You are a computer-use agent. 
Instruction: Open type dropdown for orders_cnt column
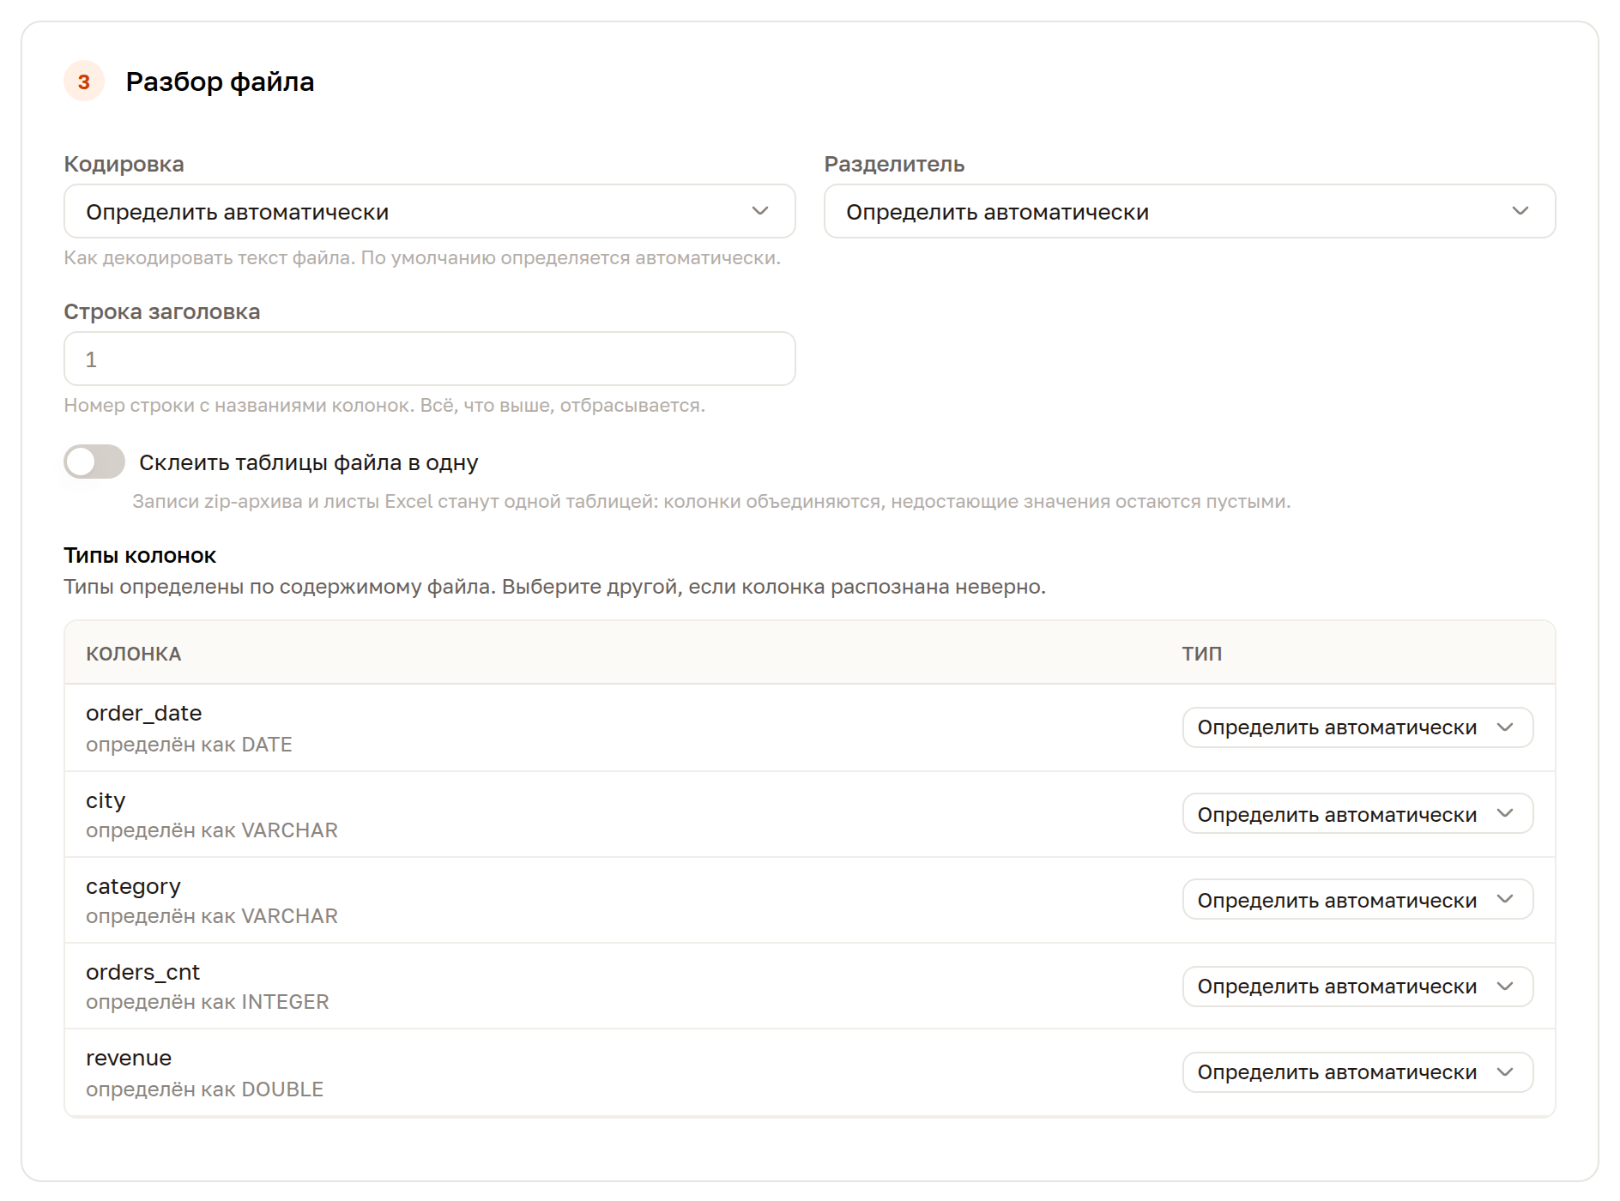click(x=1357, y=987)
